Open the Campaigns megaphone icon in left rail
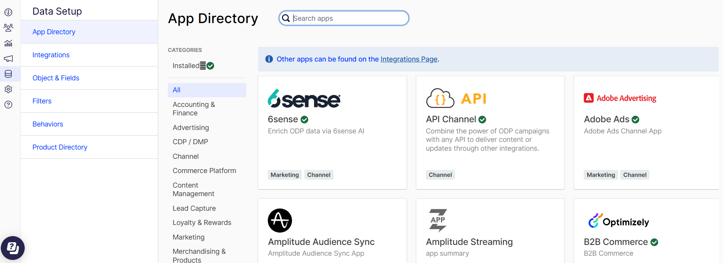The width and height of the screenshot is (723, 263). [x=8, y=58]
